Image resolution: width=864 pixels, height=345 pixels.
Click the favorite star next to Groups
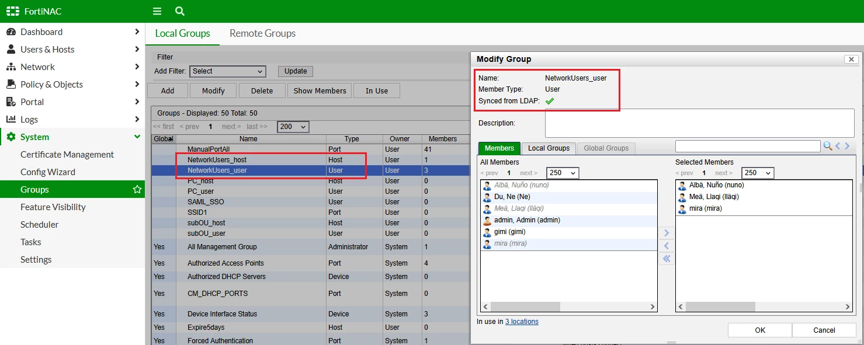pos(137,190)
